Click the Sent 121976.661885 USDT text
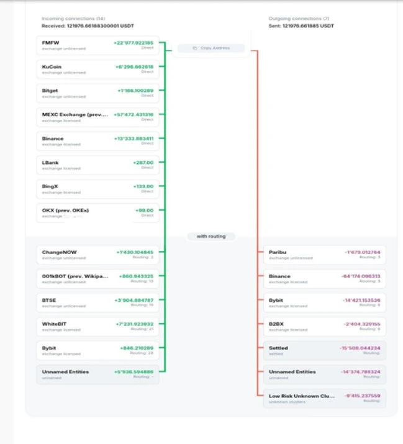Viewport: 403px width, 444px height. click(x=301, y=25)
